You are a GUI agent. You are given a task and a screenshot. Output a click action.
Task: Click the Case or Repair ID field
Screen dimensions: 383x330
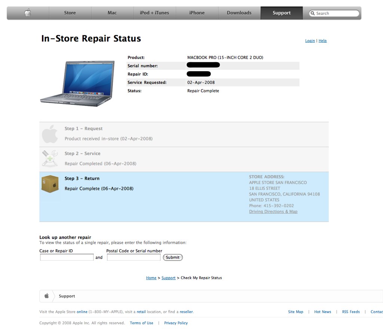coord(66,257)
